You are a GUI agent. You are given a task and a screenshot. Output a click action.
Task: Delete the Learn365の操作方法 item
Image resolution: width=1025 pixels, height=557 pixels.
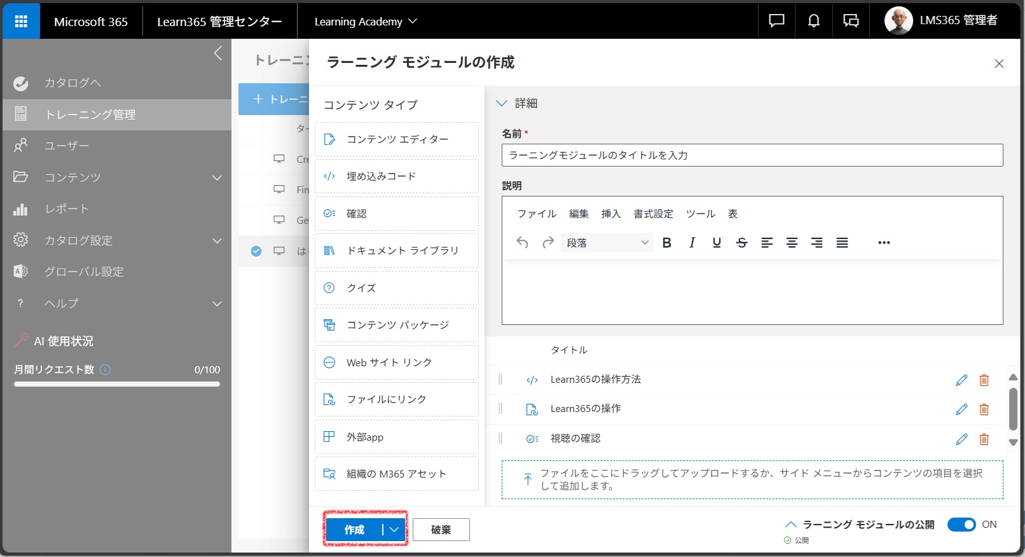click(984, 380)
